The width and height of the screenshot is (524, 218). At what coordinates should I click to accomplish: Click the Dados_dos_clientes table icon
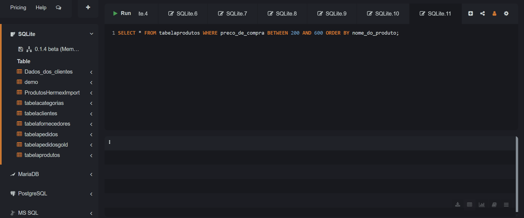click(19, 71)
